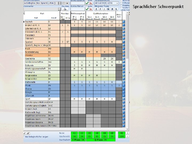Reset the Physik row icon
The image size is (192, 144).
point(124,86)
